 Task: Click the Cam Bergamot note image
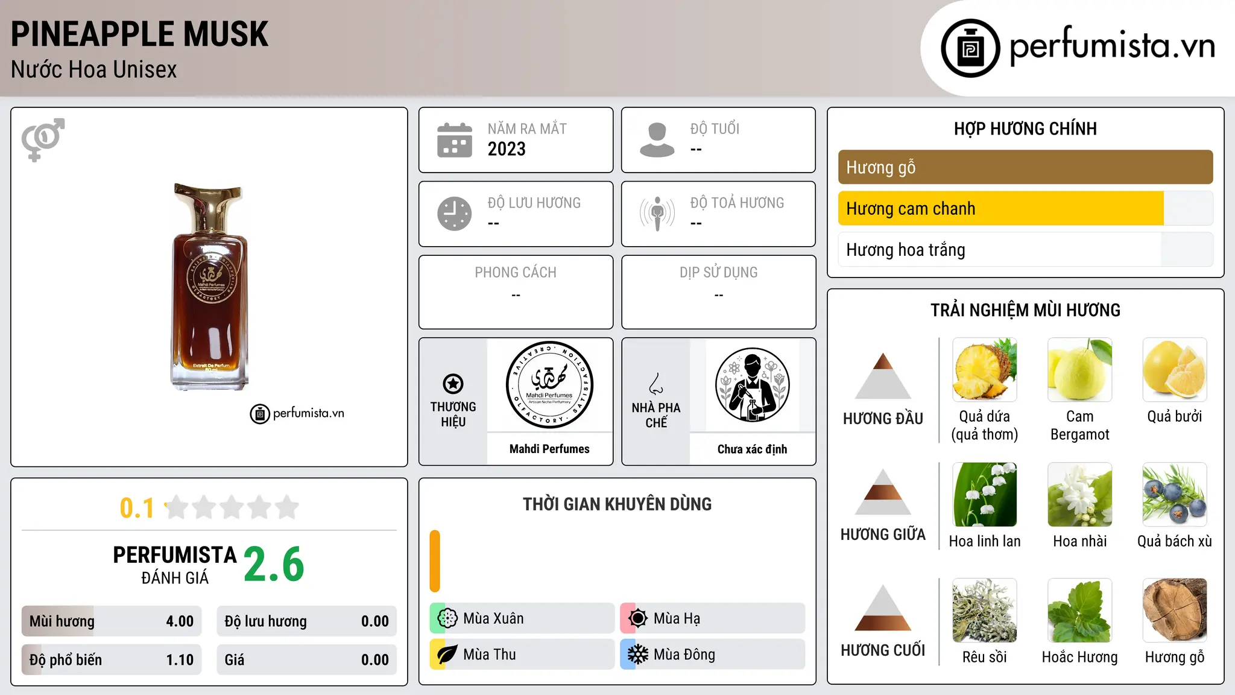tap(1079, 370)
